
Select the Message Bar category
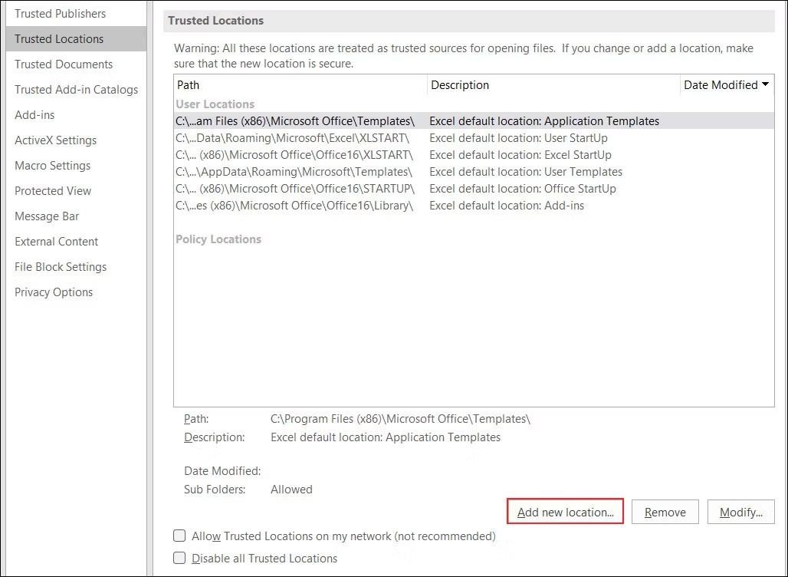(47, 216)
